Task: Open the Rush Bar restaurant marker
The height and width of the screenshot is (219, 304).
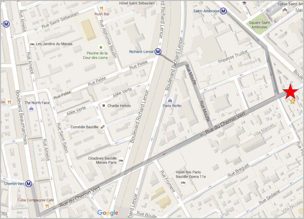Action: [x=101, y=8]
